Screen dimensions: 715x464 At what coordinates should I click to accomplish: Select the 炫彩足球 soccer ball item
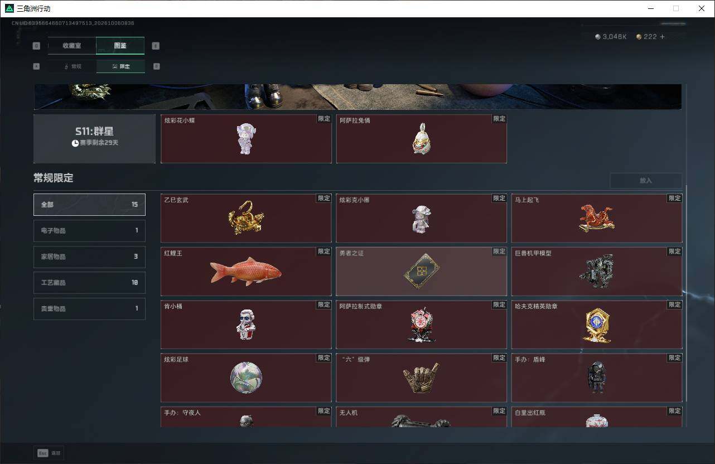pyautogui.click(x=246, y=378)
